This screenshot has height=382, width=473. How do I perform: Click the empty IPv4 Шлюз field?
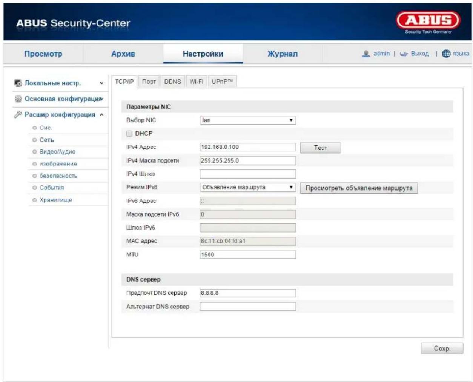pos(248,174)
